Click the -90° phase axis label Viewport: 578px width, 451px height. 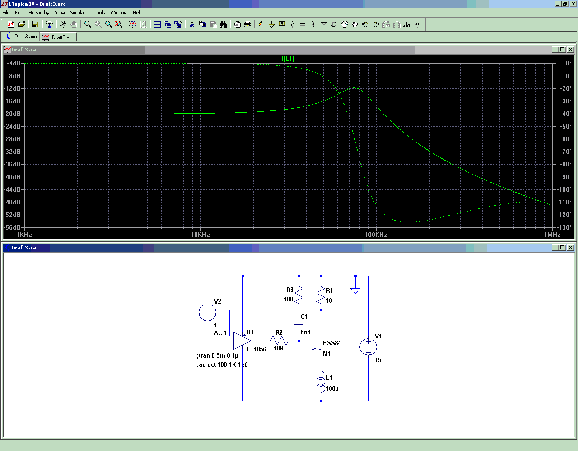coord(564,177)
